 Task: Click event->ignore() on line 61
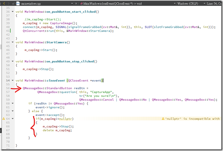pyautogui.click(x=50, y=107)
